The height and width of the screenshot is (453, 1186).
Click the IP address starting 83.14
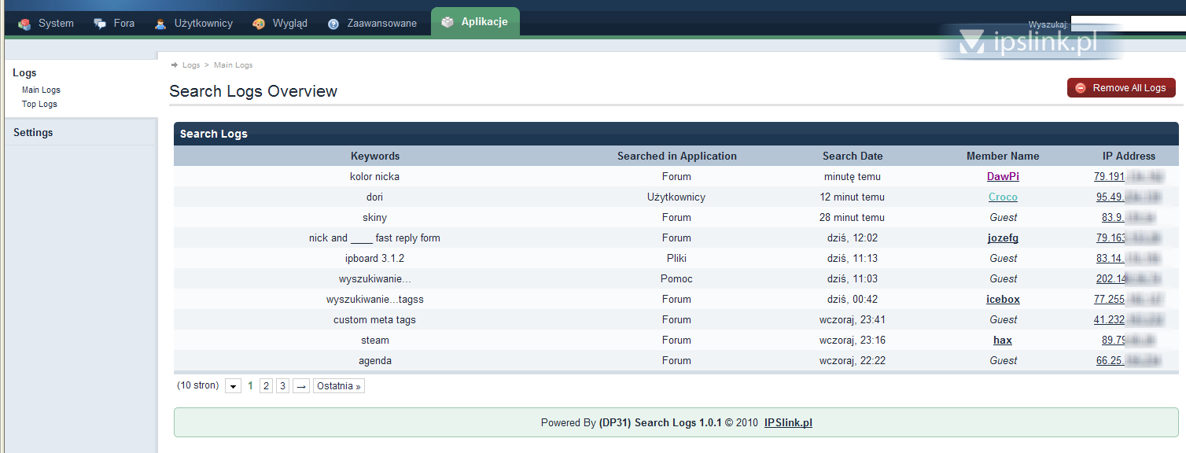[x=1129, y=259]
